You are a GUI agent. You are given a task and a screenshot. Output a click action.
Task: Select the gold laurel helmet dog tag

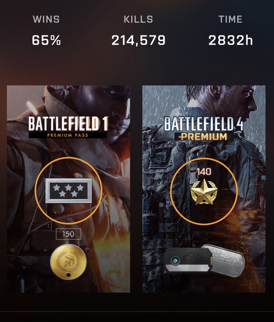(67, 262)
